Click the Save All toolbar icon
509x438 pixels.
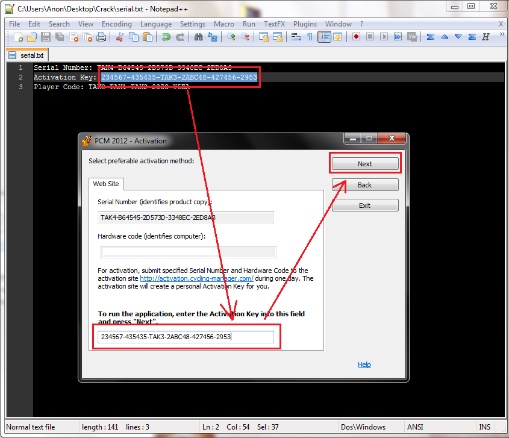(60, 37)
